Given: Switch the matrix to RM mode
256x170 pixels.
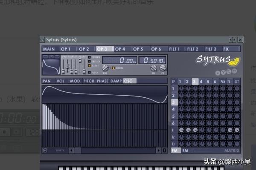Looking at the screenshot, I should (x=185, y=150).
